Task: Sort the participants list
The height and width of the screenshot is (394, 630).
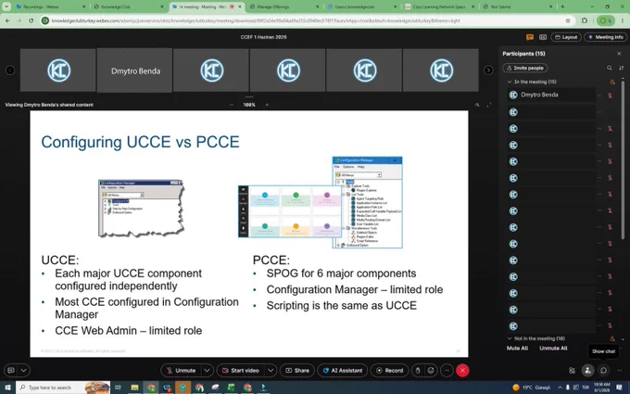Action: click(621, 68)
